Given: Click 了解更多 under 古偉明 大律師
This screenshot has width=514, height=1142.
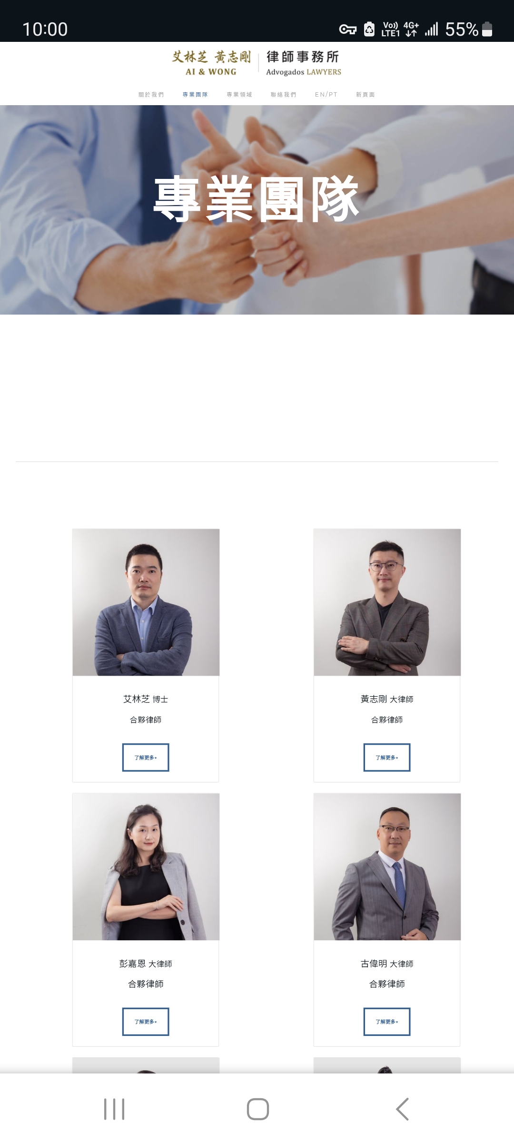Looking at the screenshot, I should (387, 1021).
